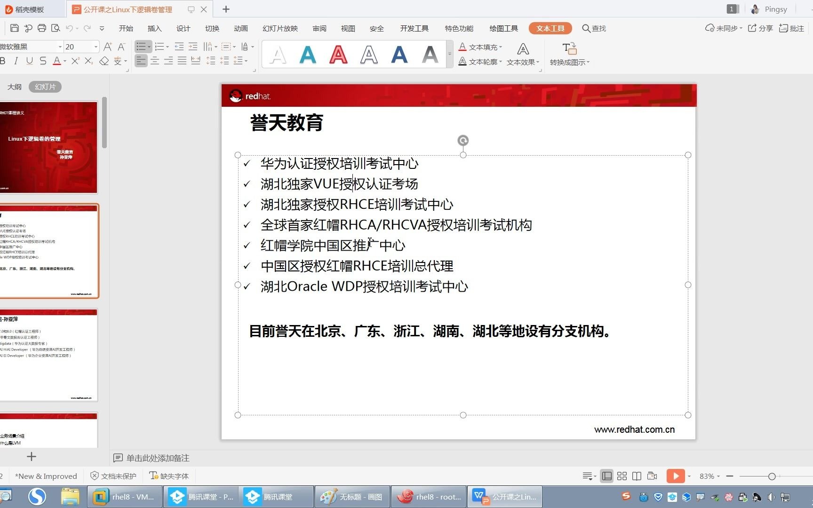Expand the WordArt styles gallery
Screen dimensions: 813x508
click(x=450, y=54)
